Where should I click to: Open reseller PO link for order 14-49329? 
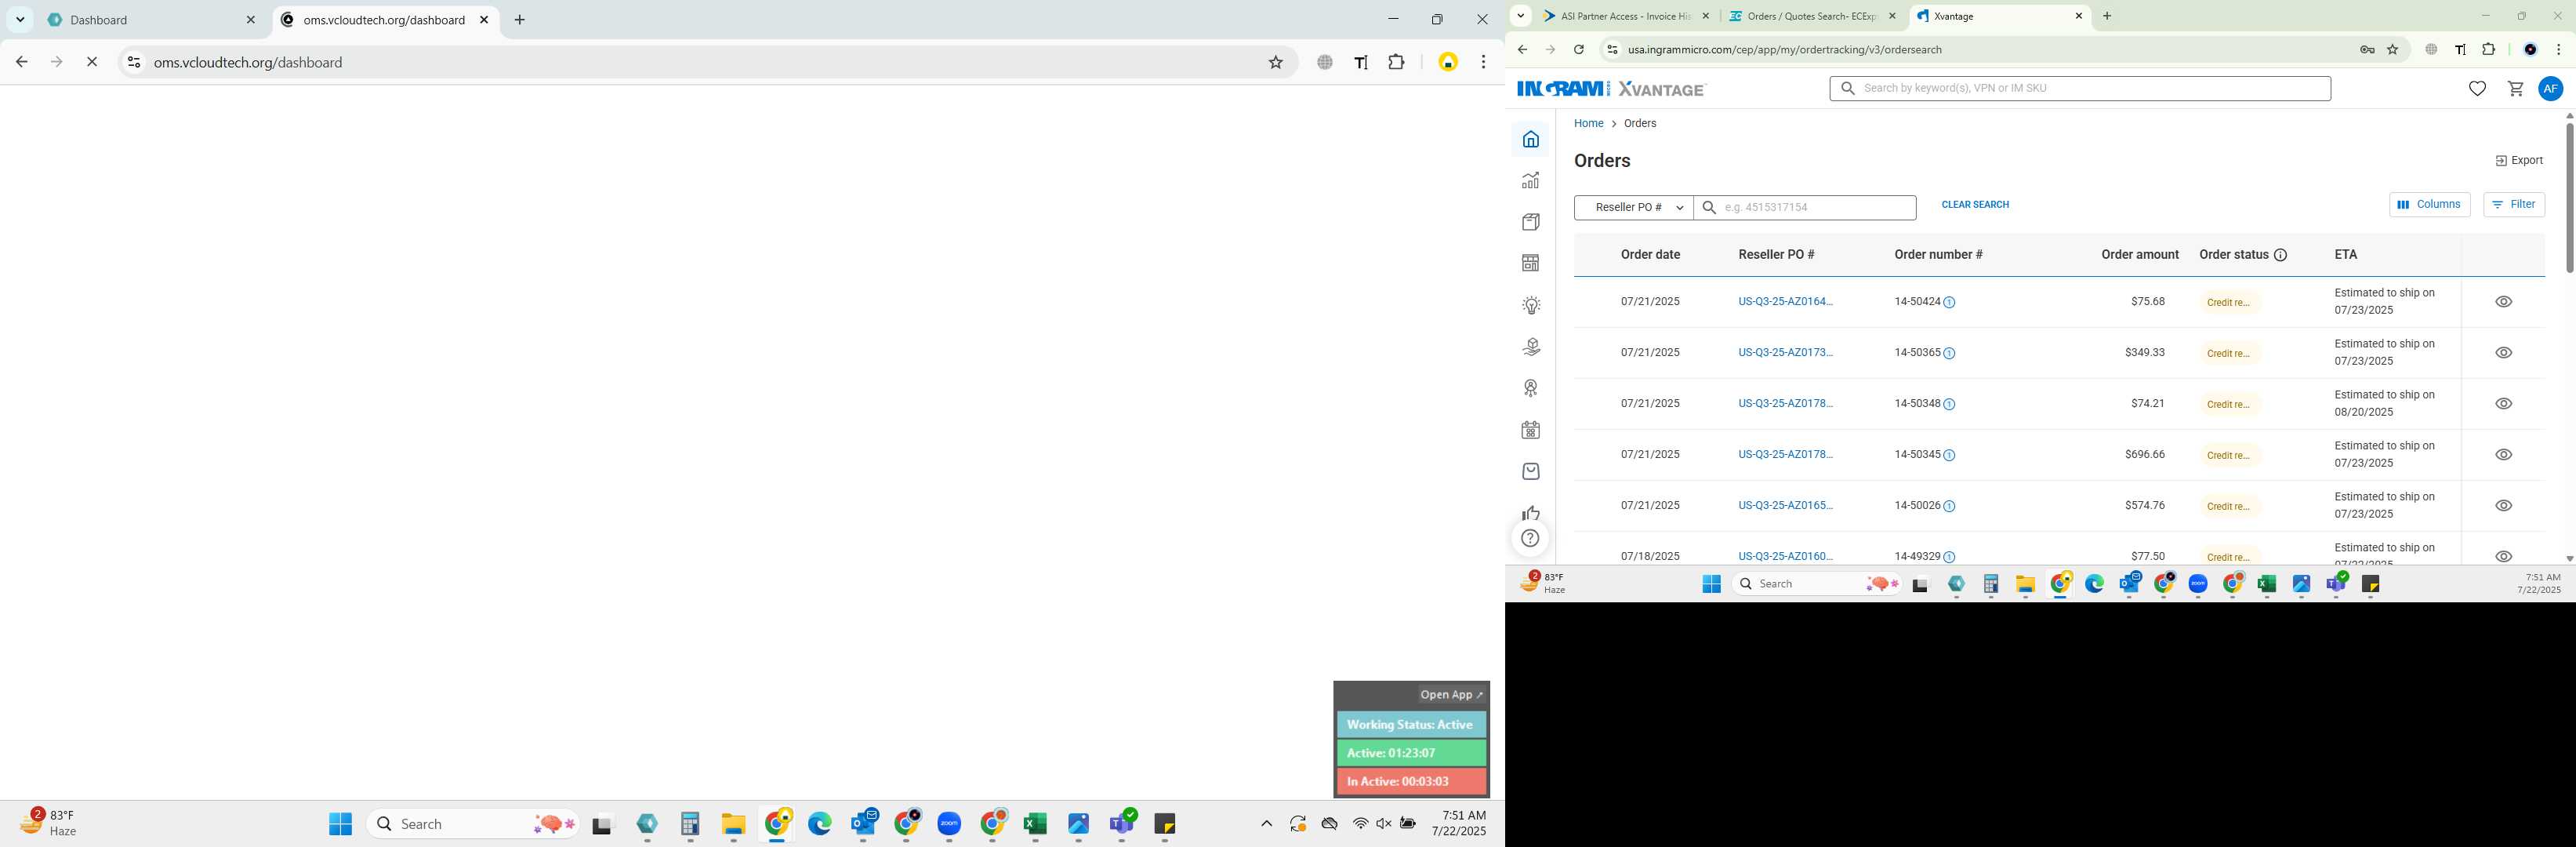1785,557
